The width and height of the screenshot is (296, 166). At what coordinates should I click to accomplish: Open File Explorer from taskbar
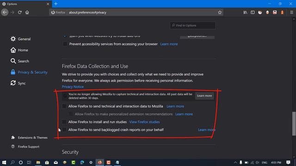38,162
